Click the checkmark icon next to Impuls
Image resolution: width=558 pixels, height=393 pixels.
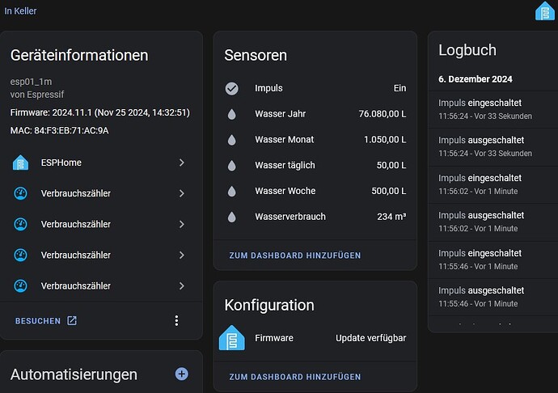coord(231,88)
